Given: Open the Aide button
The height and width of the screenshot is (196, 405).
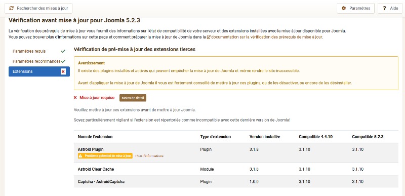Looking at the screenshot, I should [390, 8].
